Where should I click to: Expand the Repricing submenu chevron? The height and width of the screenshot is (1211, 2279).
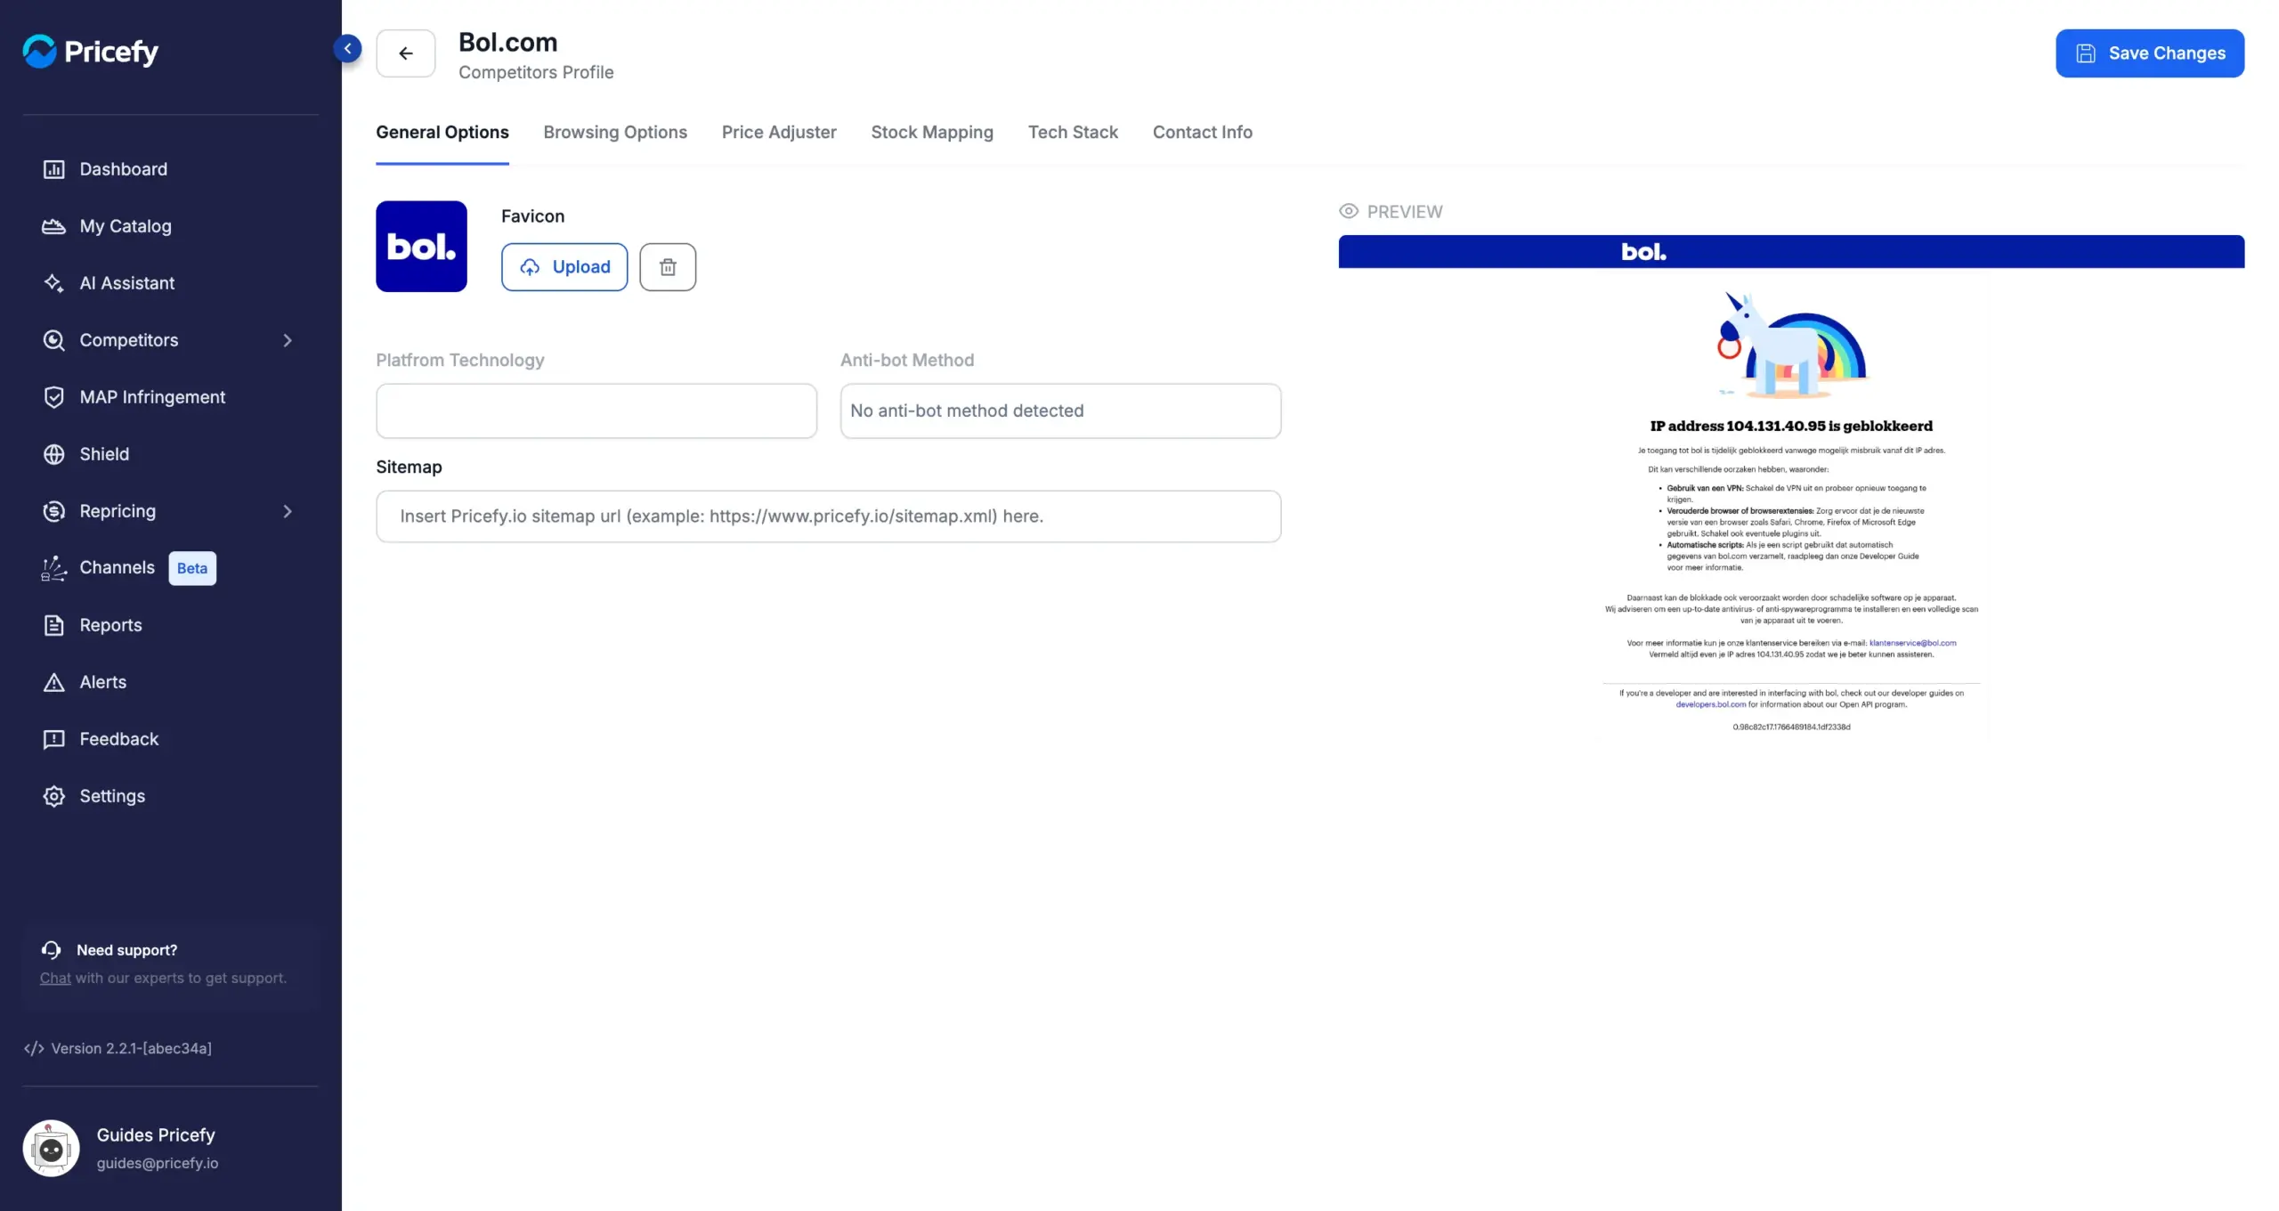[x=287, y=511]
